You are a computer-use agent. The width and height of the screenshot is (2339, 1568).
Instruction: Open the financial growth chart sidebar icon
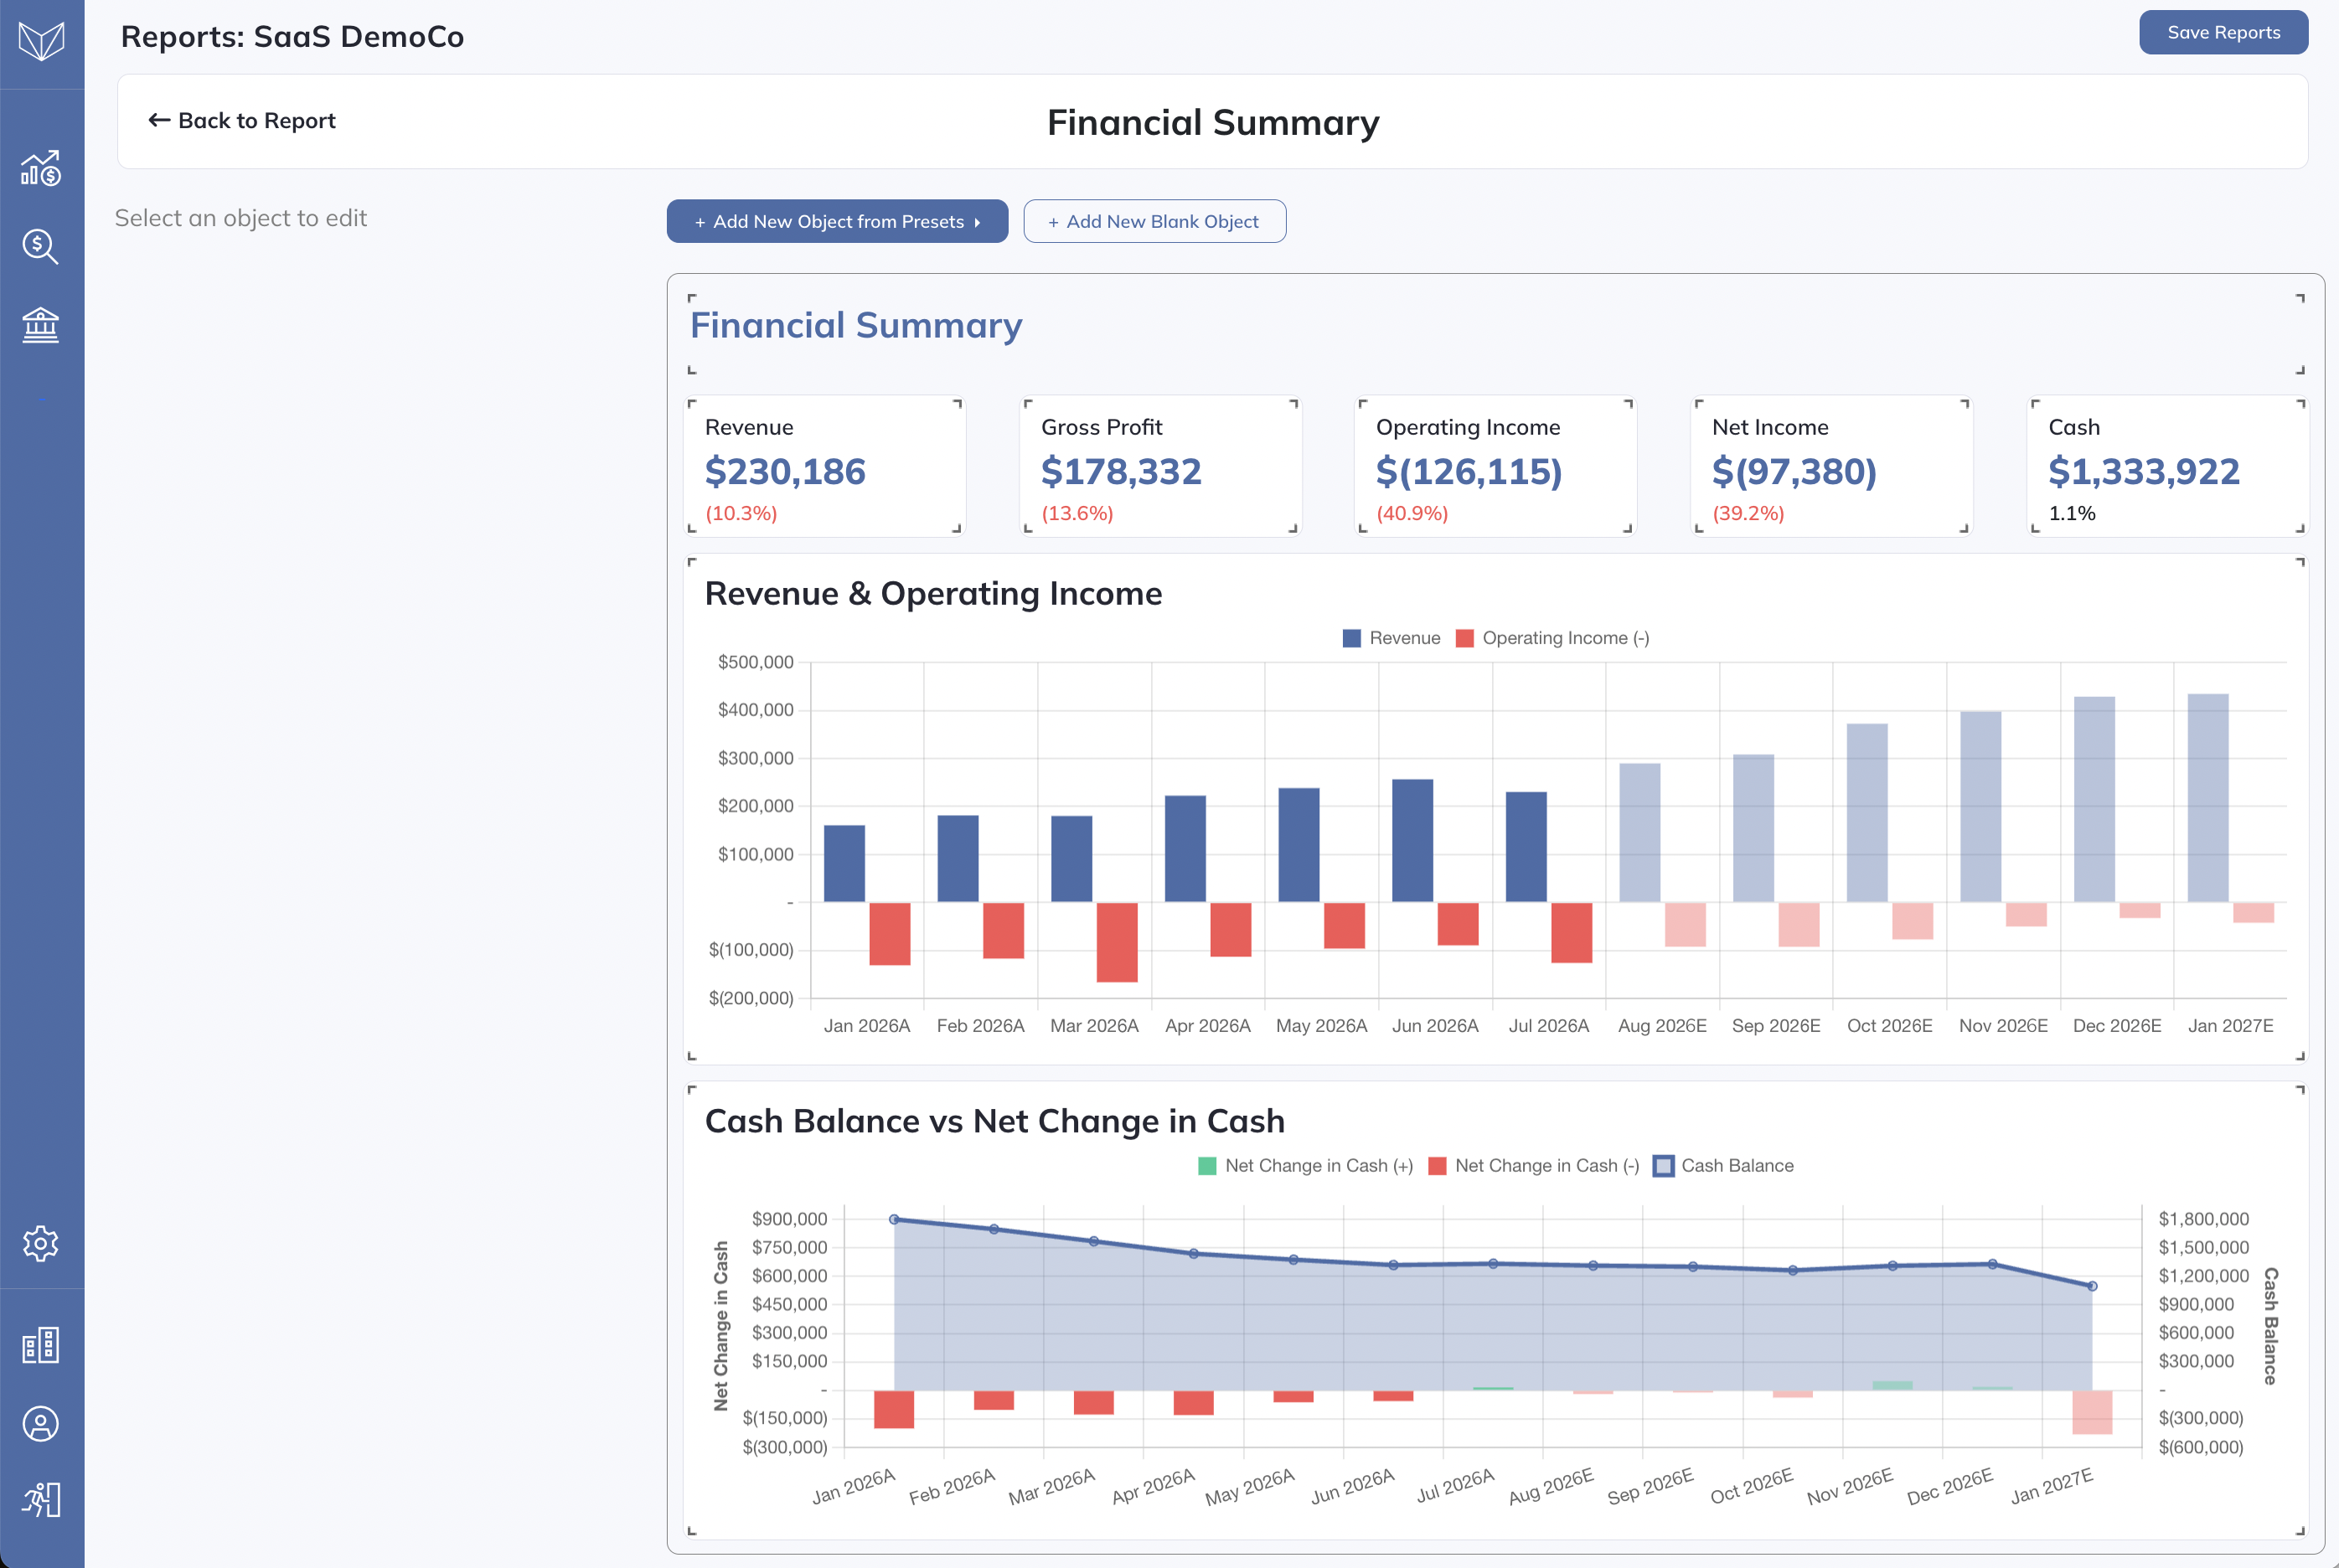click(41, 168)
